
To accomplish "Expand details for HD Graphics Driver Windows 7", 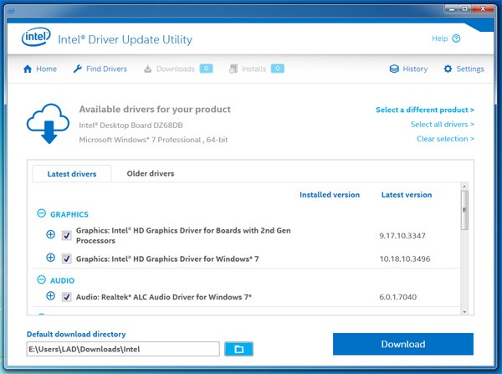I will pos(50,258).
